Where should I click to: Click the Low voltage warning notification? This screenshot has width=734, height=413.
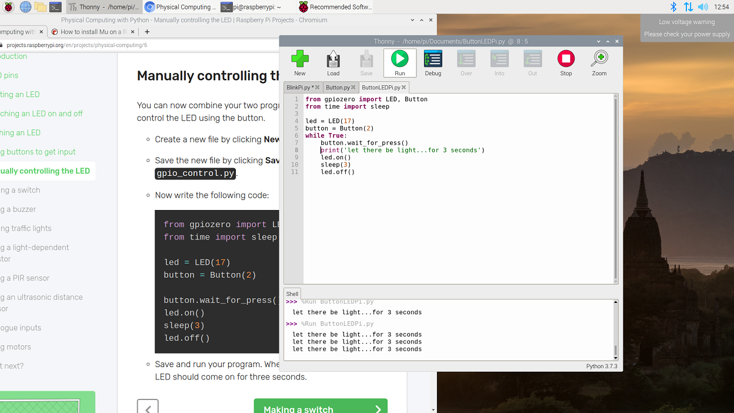[x=687, y=28]
